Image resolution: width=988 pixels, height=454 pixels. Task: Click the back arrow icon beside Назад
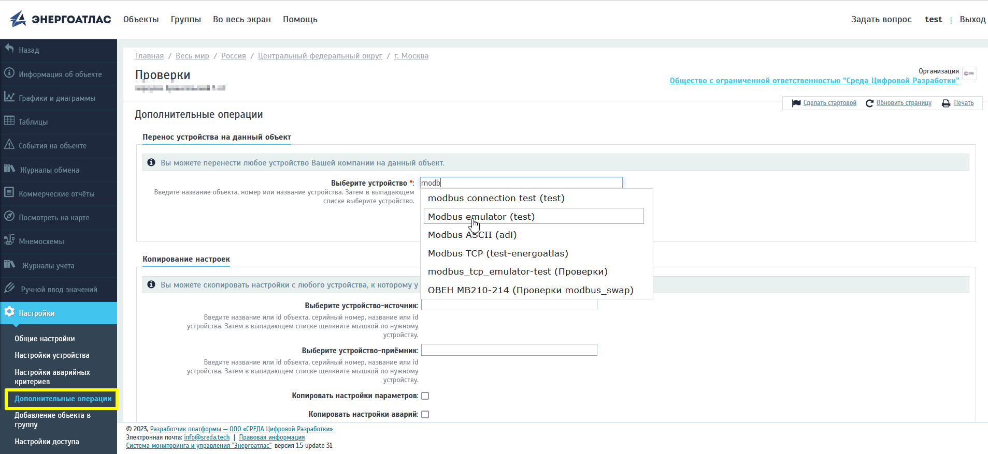coord(9,49)
